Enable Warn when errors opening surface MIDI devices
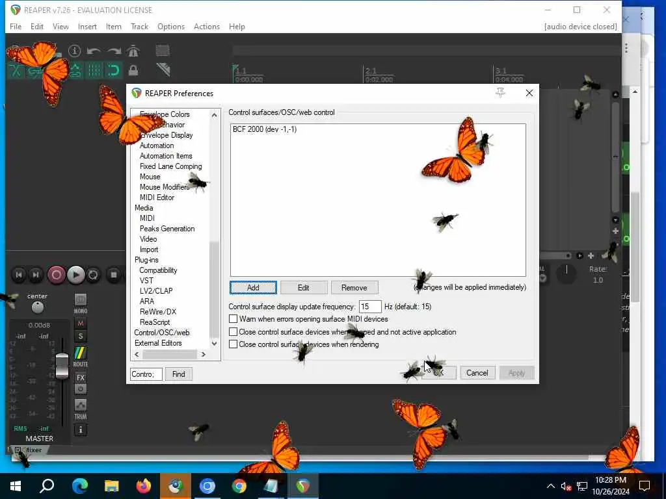 point(233,319)
